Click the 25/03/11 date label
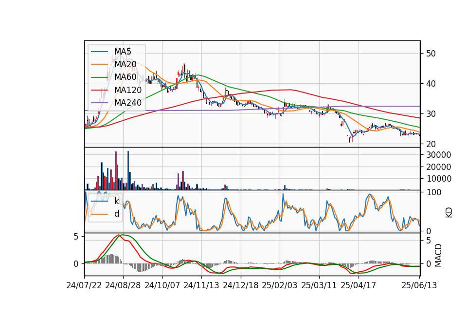The width and height of the screenshot is (467, 336). pos(319,285)
